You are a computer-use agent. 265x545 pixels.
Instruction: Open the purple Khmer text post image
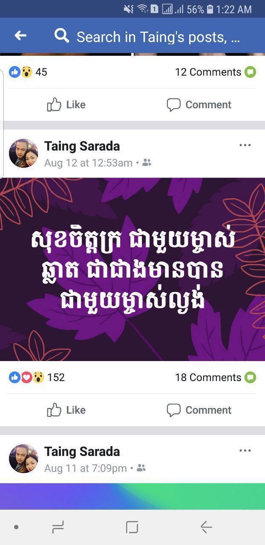coord(132,269)
